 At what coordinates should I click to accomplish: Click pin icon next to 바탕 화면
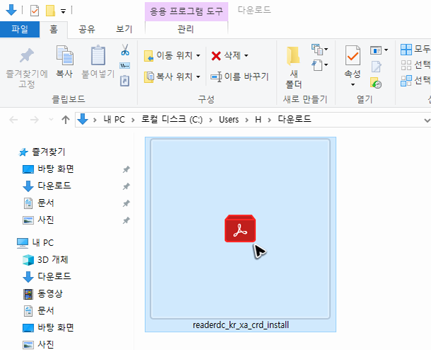126,169
